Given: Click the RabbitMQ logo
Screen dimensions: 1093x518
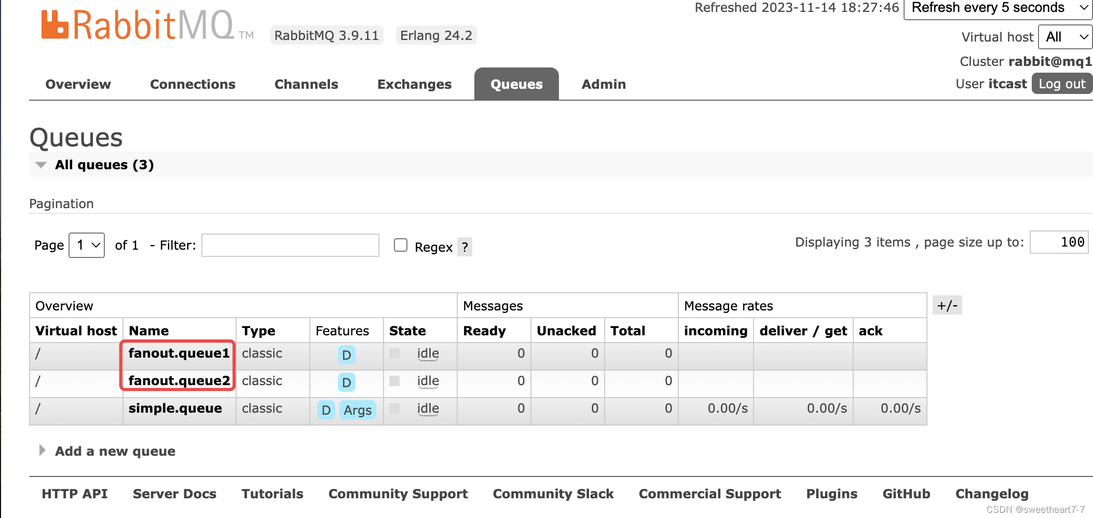Looking at the screenshot, I should pos(147,25).
